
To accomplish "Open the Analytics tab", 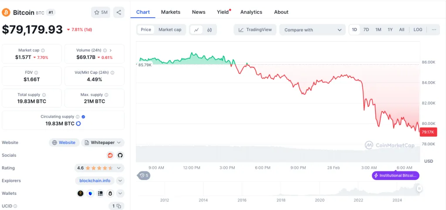I will tap(251, 12).
